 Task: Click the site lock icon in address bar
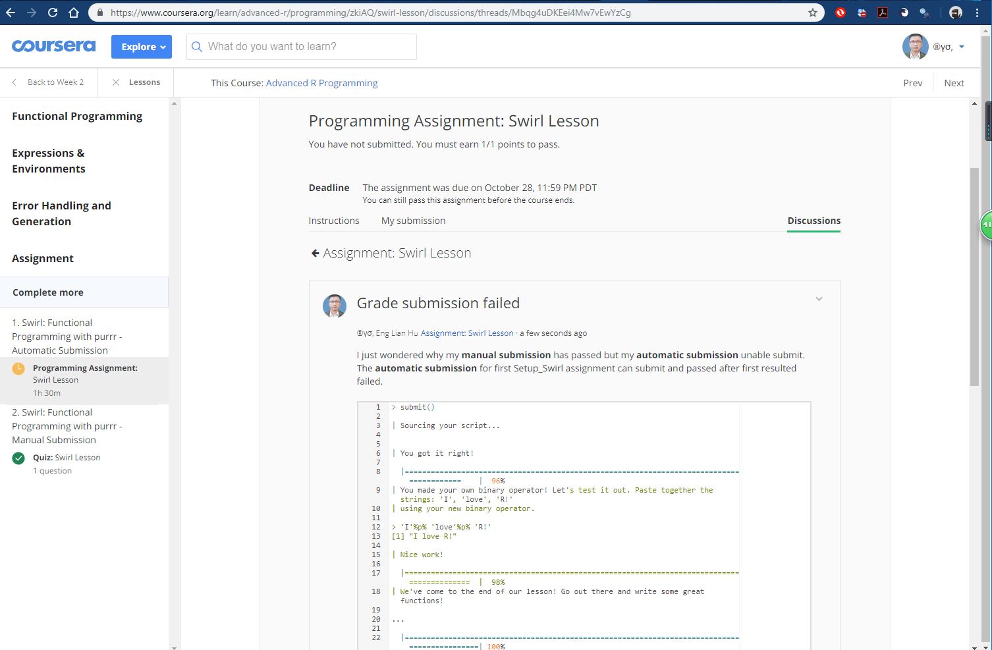pyautogui.click(x=100, y=13)
